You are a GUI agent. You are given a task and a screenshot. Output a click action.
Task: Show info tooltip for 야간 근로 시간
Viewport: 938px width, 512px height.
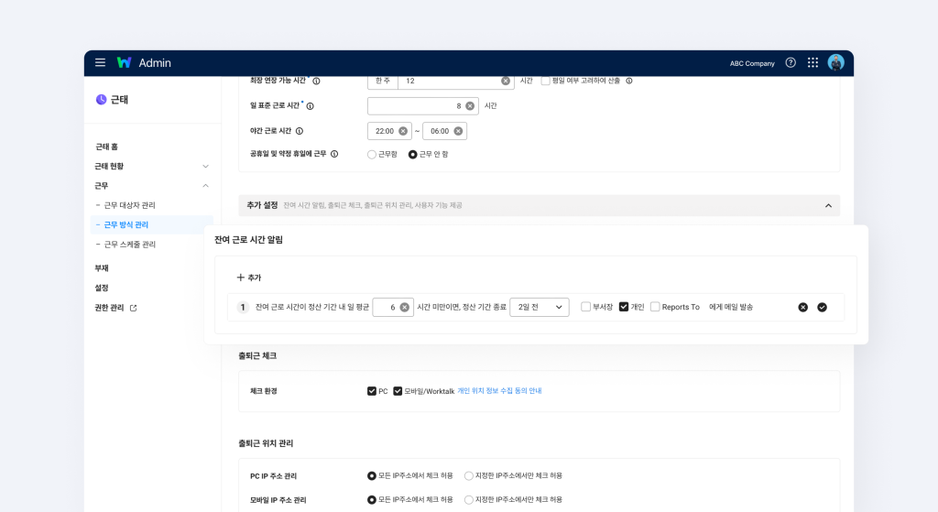(300, 131)
